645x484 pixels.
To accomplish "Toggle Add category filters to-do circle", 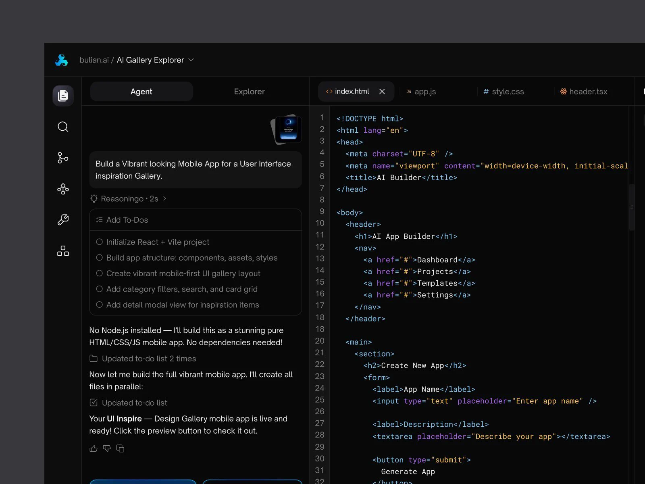I will (x=99, y=289).
